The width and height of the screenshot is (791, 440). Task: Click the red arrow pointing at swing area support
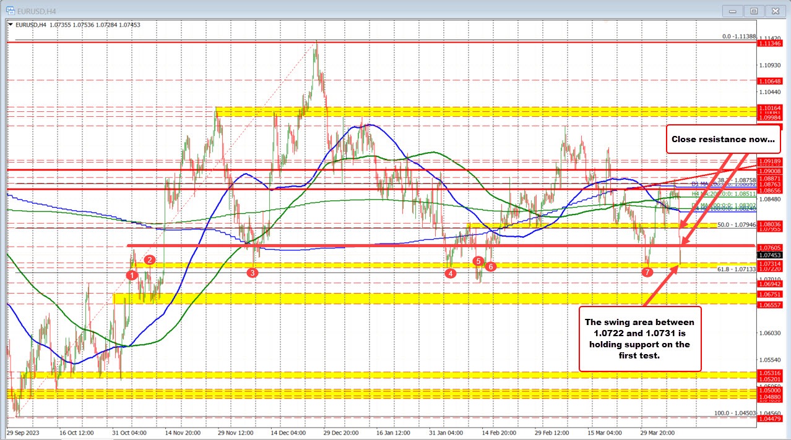click(x=662, y=284)
